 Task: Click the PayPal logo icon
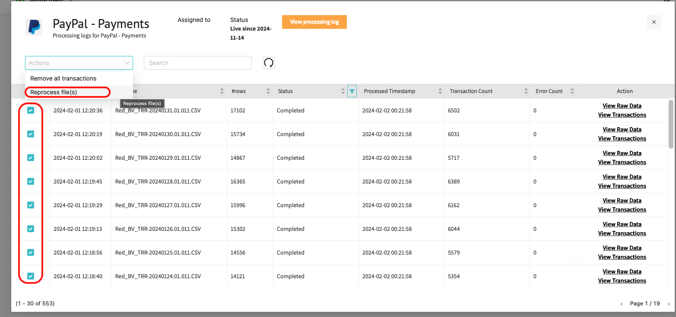pyautogui.click(x=34, y=27)
